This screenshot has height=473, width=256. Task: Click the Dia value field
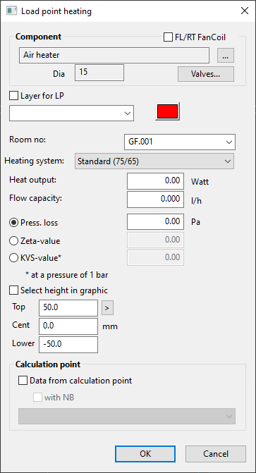(99, 73)
